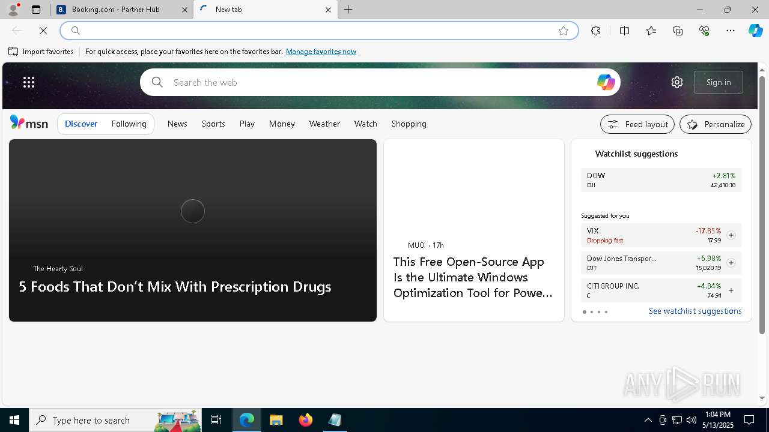
Task: Open the Extensions puzzle icon
Action: [x=595, y=31]
